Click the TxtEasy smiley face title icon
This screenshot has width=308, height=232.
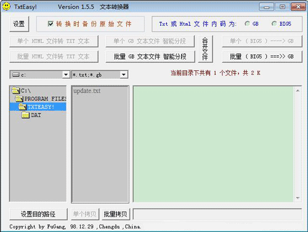(x=6, y=7)
